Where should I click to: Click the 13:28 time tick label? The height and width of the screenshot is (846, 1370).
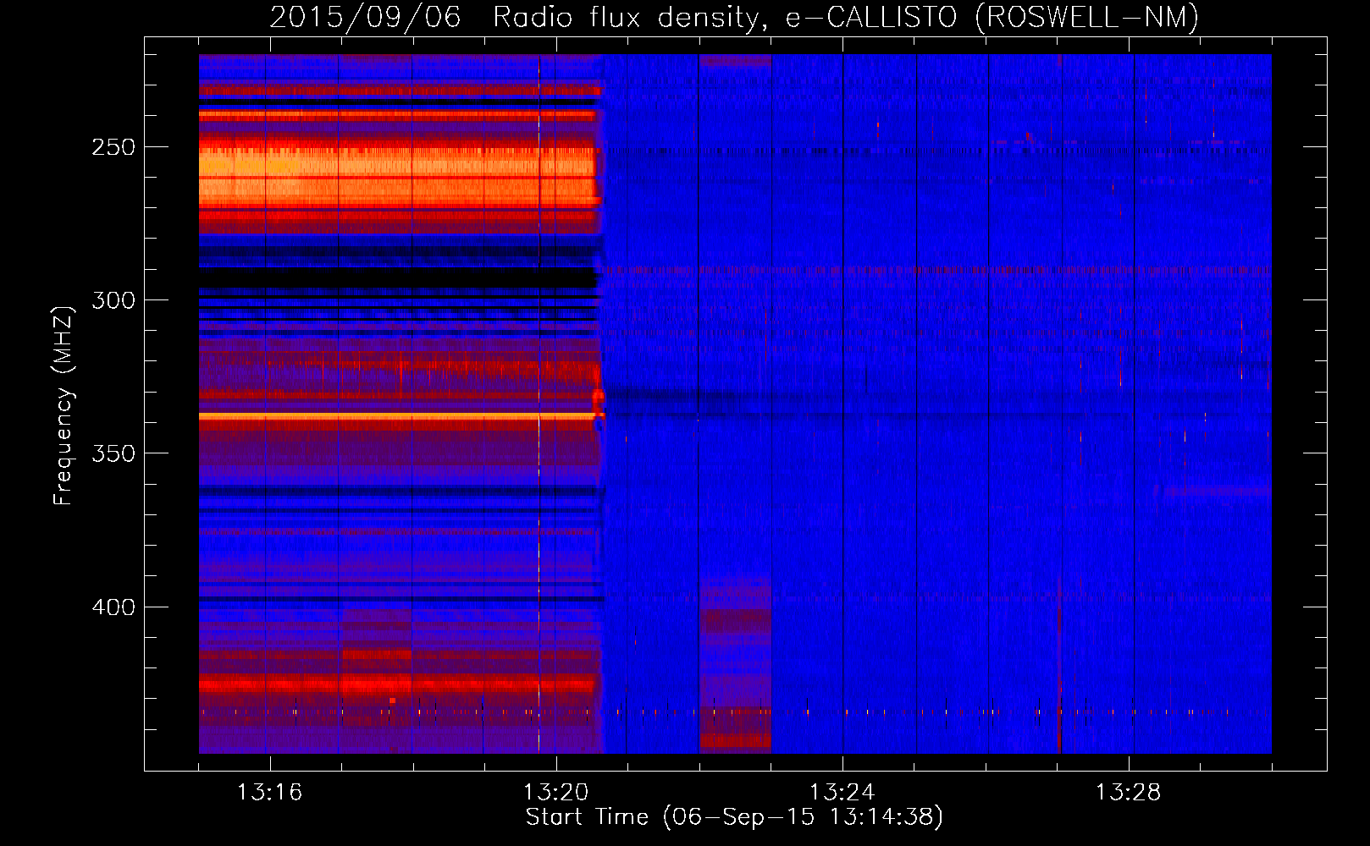pos(1128,792)
